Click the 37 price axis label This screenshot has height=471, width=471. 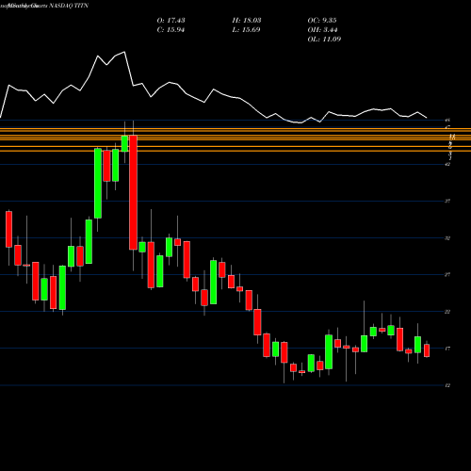[447, 201]
